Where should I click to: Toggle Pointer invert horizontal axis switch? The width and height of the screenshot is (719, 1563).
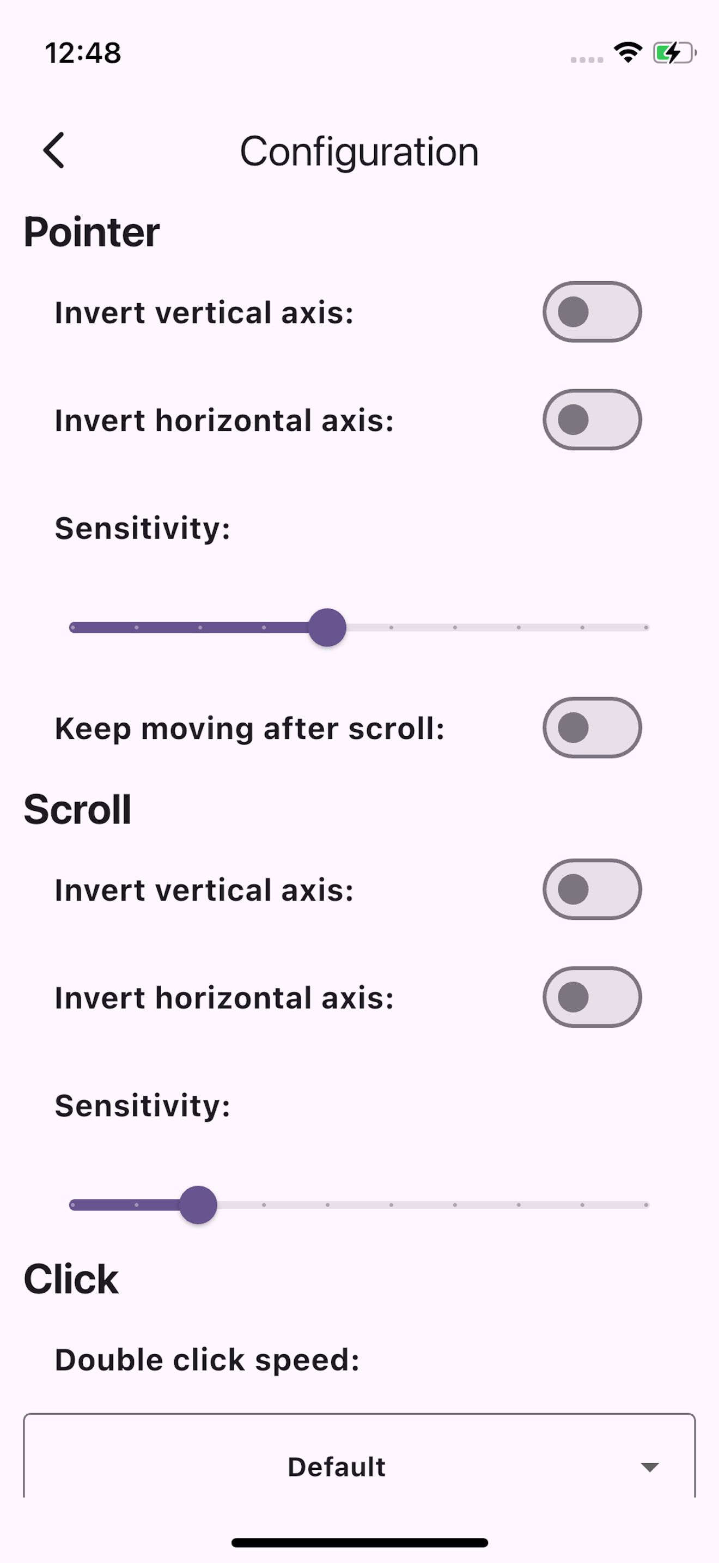point(592,420)
